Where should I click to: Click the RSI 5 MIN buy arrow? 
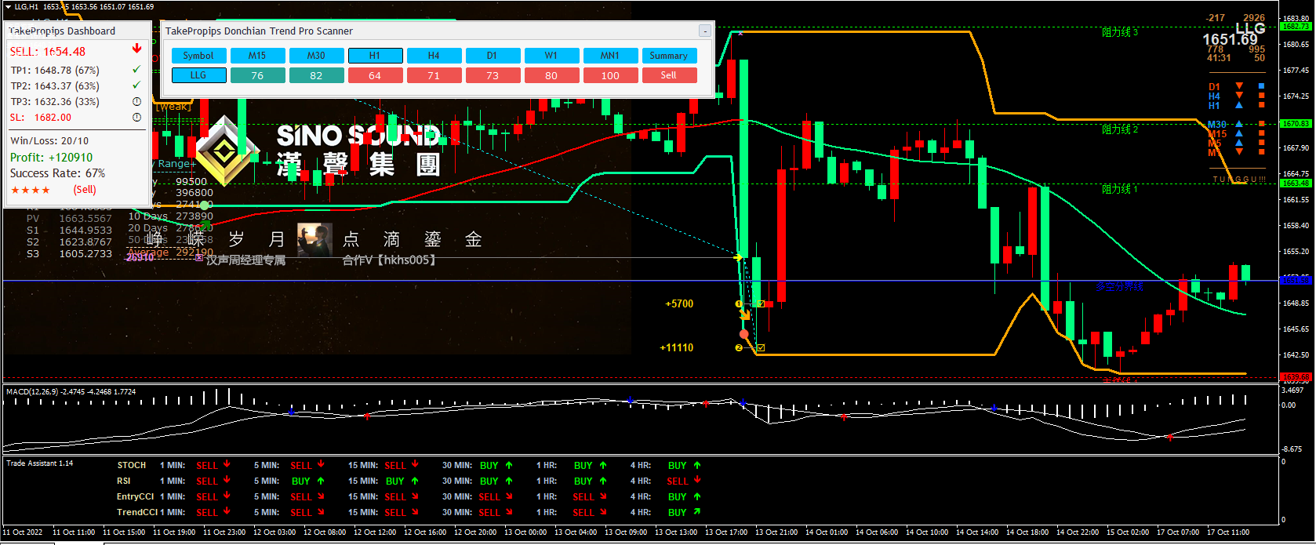[321, 480]
